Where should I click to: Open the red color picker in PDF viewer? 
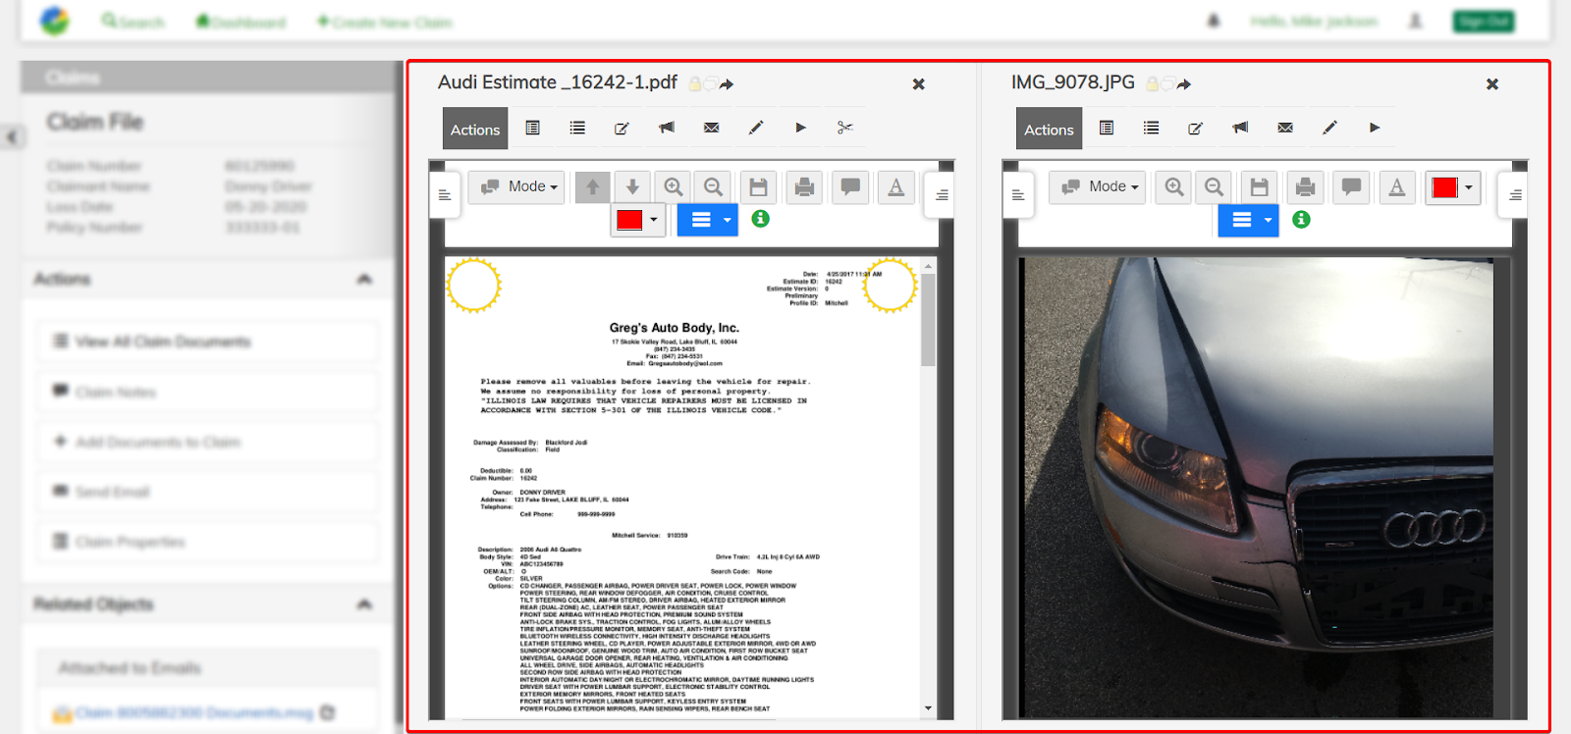click(x=637, y=220)
